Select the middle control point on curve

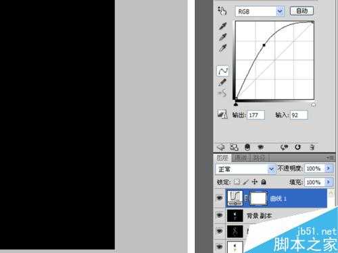click(264, 45)
